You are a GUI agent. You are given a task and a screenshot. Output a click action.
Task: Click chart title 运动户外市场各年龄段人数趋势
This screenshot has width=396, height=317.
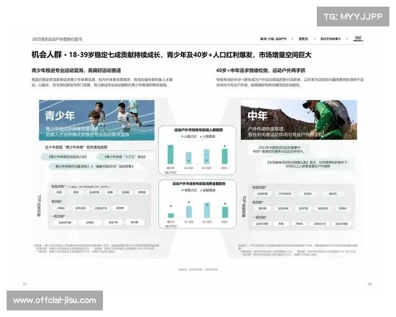[198, 130]
